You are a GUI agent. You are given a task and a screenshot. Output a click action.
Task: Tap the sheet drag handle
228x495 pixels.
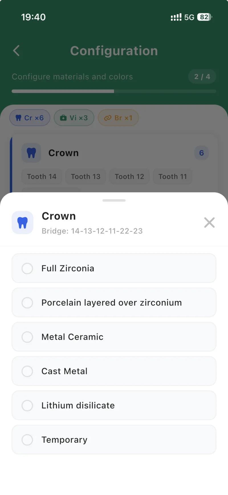coord(114,200)
